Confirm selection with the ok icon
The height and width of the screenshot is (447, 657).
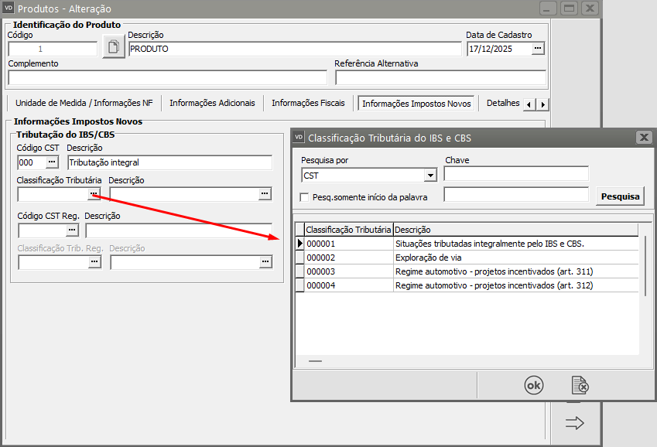click(x=534, y=385)
